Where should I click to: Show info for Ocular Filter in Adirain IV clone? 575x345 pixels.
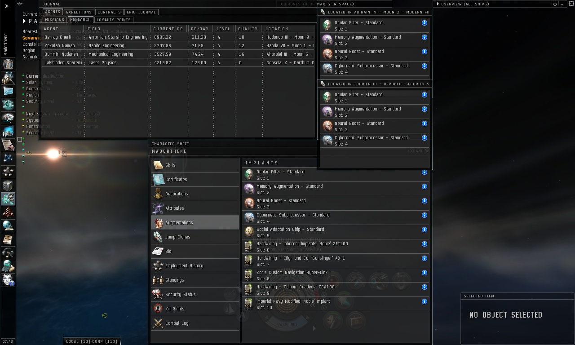(424, 23)
